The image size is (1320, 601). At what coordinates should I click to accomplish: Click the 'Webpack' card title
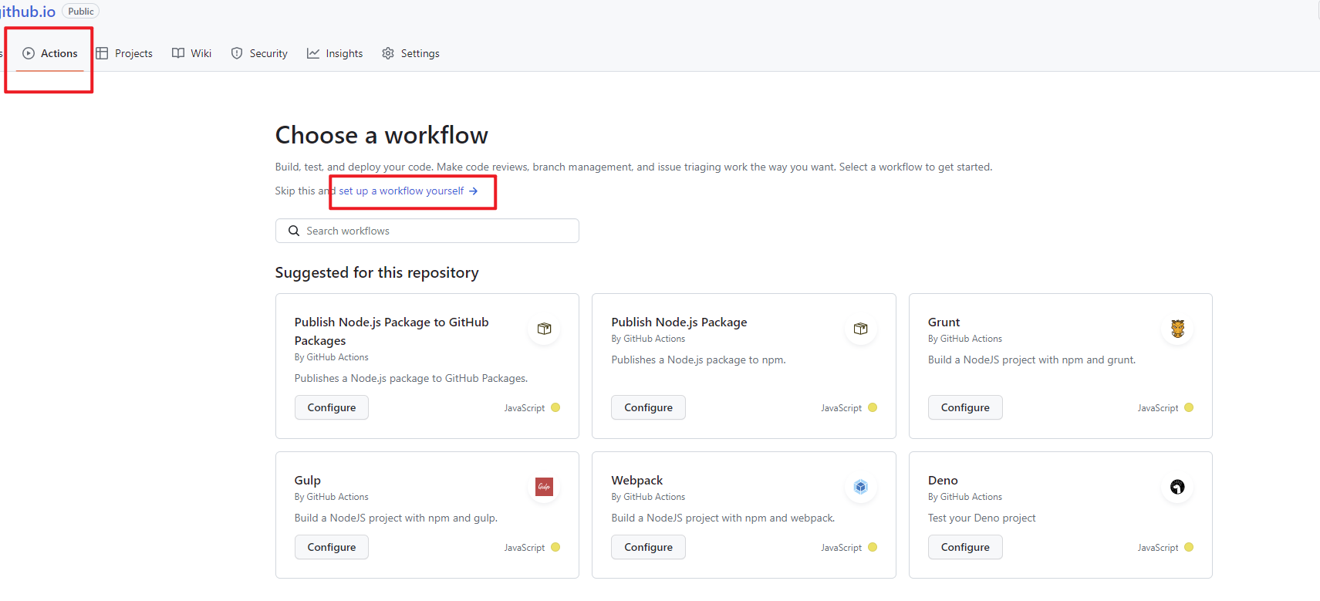pos(636,480)
